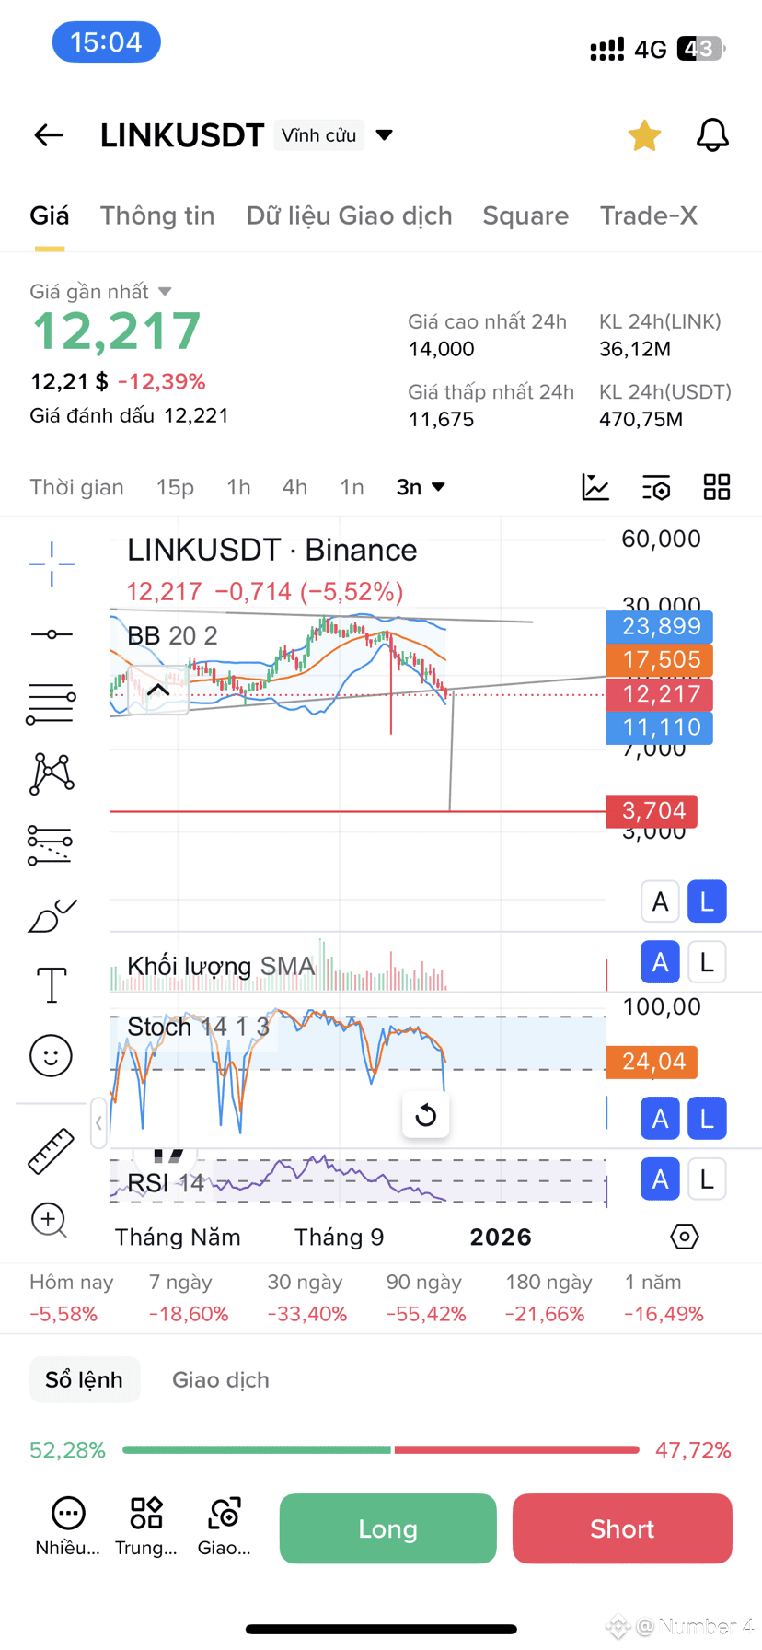Collapse the BB indicator legend chevron
The image size is (762, 1650).
pos(158,689)
